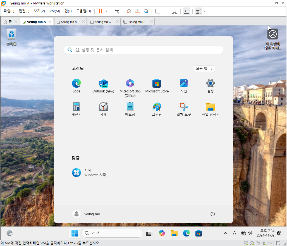The height and width of the screenshot is (246, 287).
Task: Toggle the IME input mode indicator A
Action: tap(235, 233)
